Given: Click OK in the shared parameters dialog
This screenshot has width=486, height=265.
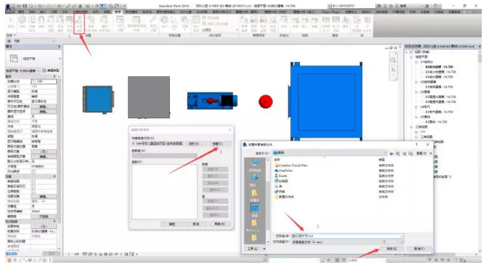Looking at the screenshot, I should 172,223.
